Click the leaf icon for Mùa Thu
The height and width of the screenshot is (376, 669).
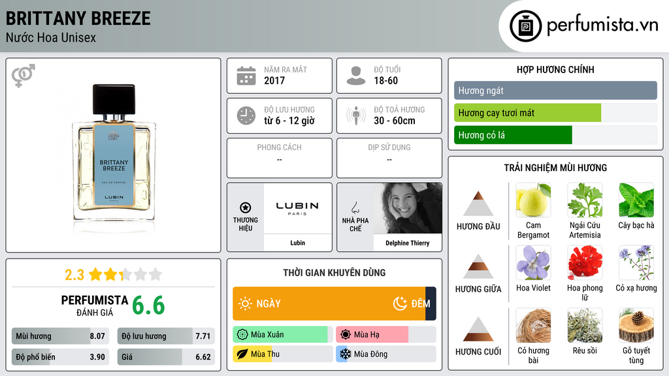(x=242, y=354)
